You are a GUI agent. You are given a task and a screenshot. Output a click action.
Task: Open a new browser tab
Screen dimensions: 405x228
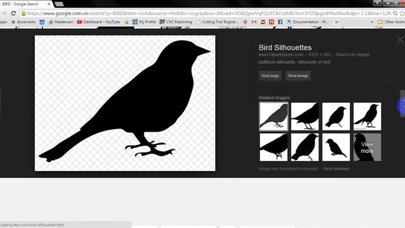point(59,4)
